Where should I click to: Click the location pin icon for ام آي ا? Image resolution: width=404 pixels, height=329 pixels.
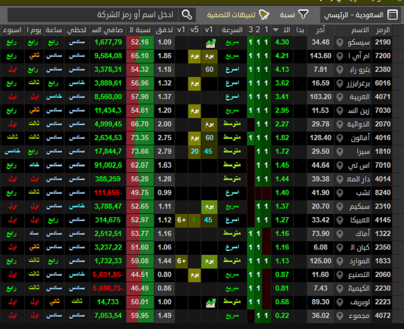(340, 56)
